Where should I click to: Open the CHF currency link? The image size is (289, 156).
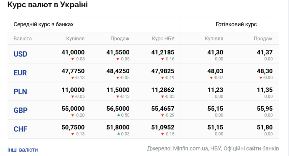pyautogui.click(x=20, y=129)
